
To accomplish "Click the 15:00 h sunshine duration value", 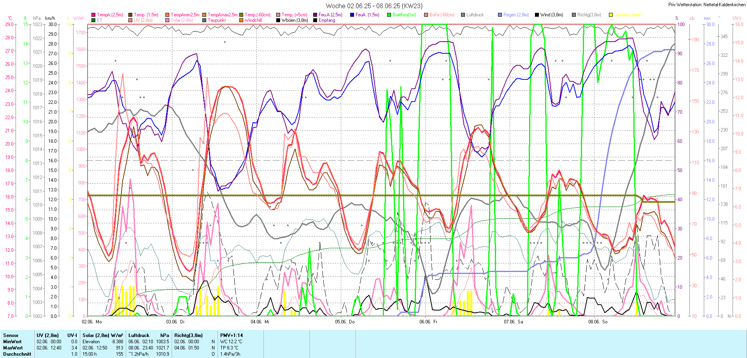I will coord(89,354).
